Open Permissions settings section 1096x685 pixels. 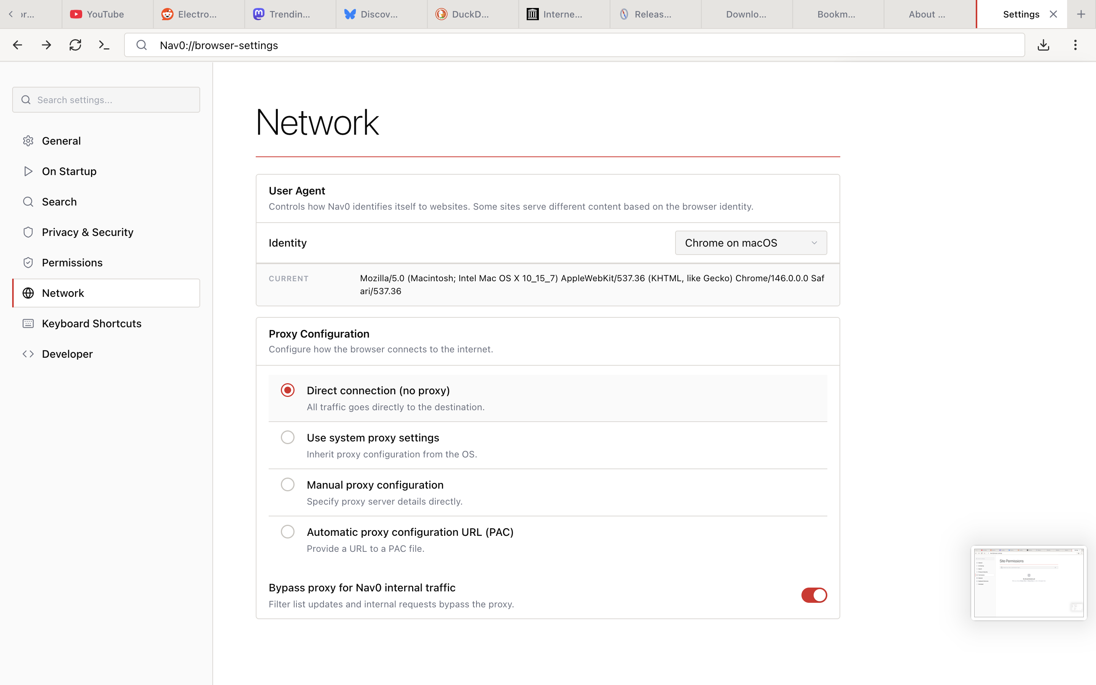tap(106, 262)
